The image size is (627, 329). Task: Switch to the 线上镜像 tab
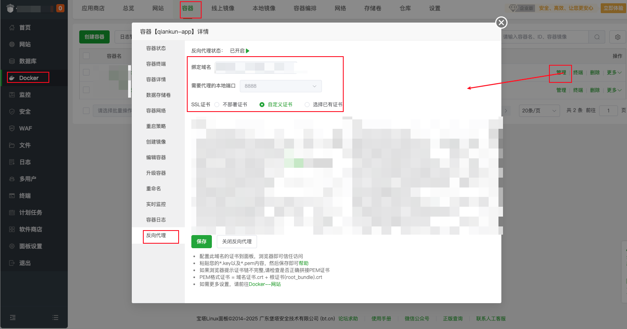223,8
